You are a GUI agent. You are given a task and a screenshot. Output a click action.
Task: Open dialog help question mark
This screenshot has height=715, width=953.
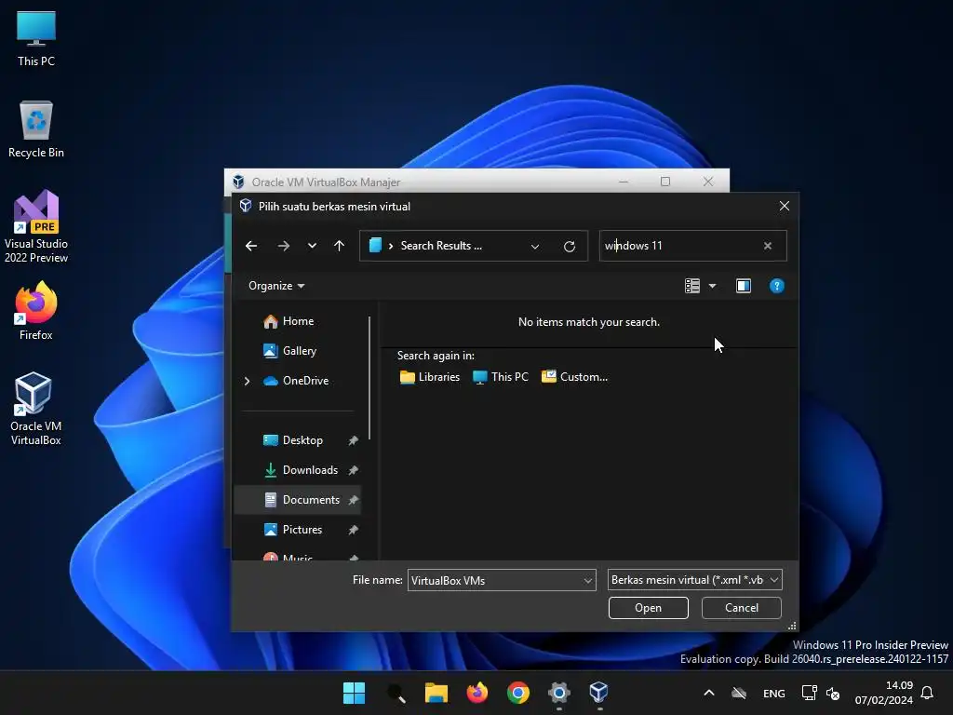click(x=777, y=286)
